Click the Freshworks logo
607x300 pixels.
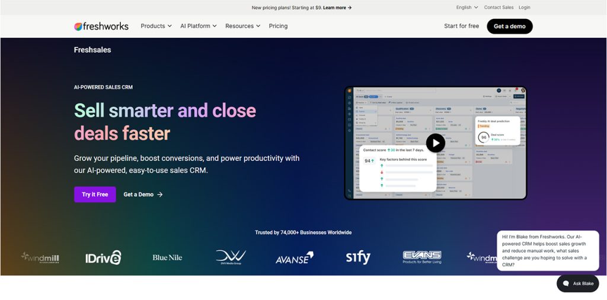tap(101, 26)
